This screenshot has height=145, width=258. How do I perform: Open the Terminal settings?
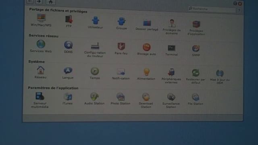[x=171, y=50]
